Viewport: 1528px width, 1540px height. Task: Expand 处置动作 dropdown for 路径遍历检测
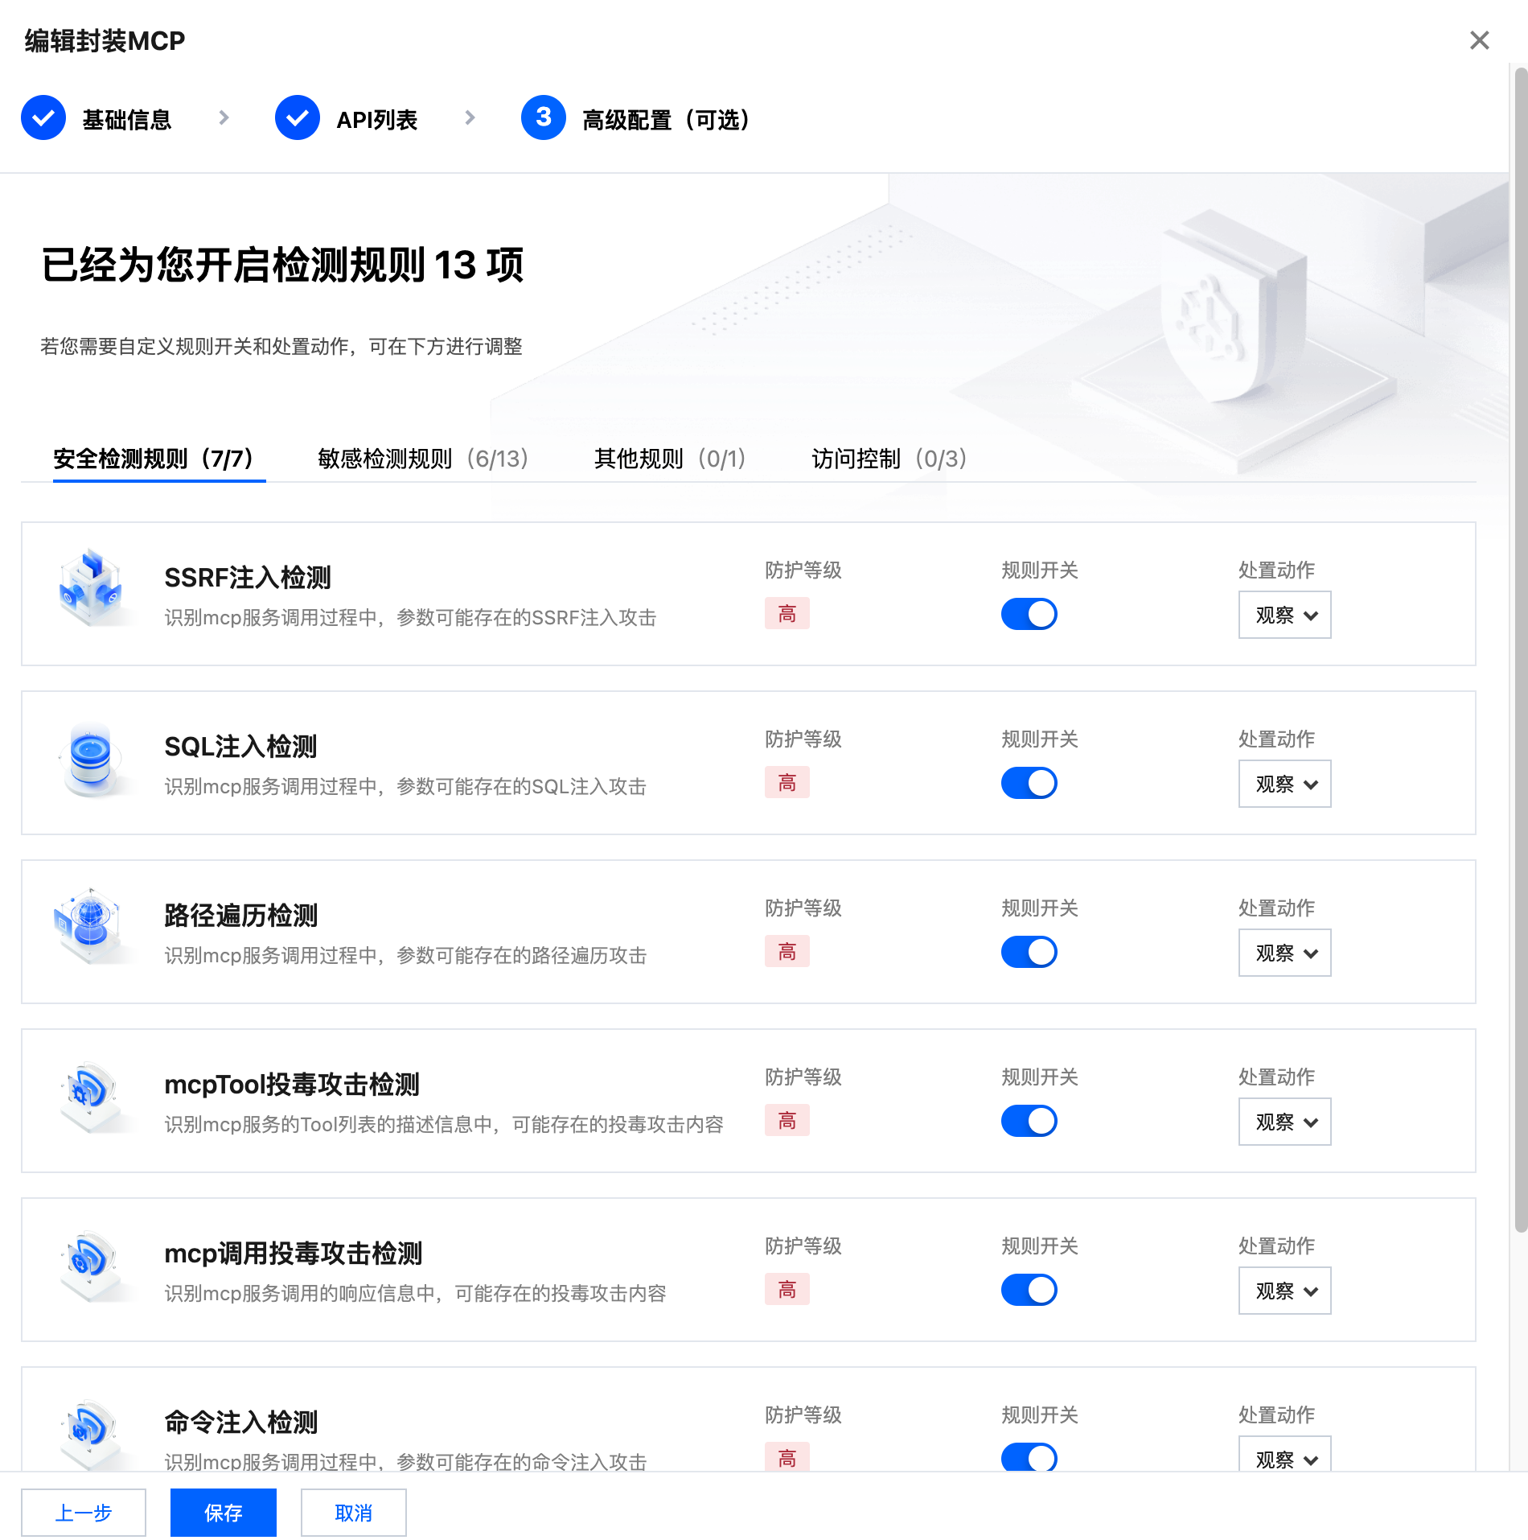[x=1285, y=953]
